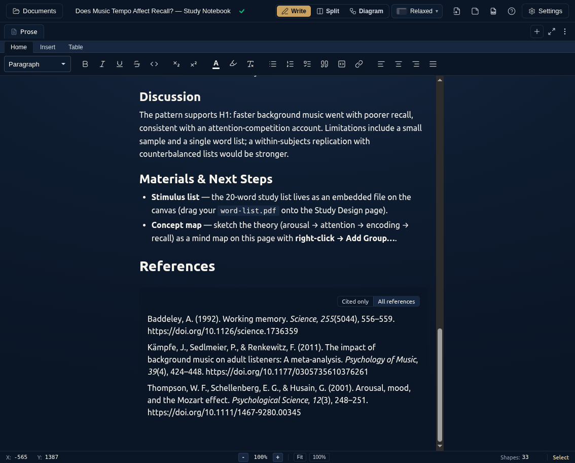
Task: Click the Fit zoom button
Action: click(x=300, y=457)
